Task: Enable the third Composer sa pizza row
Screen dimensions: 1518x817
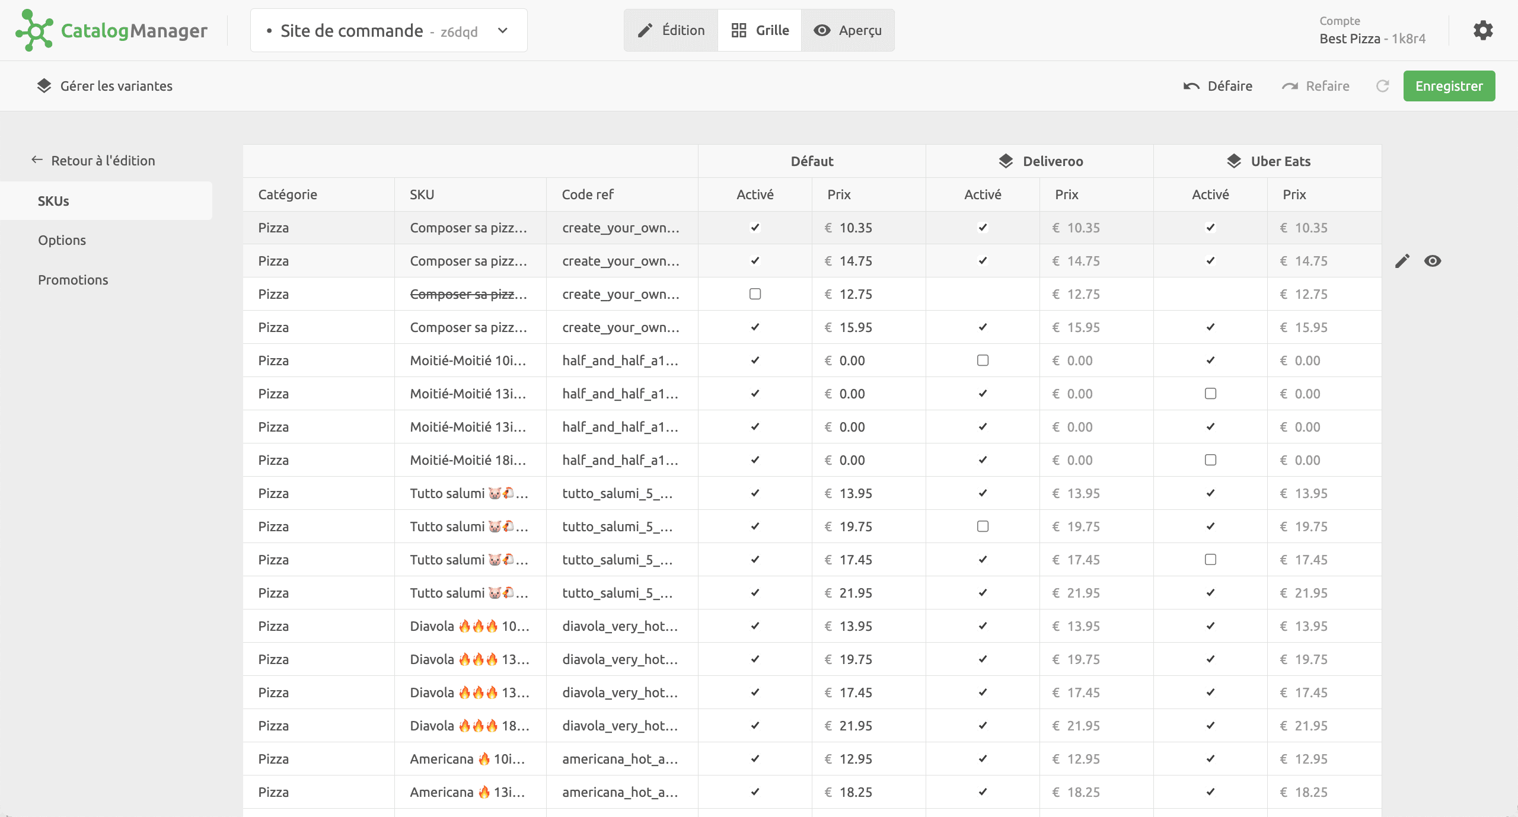Action: [754, 293]
